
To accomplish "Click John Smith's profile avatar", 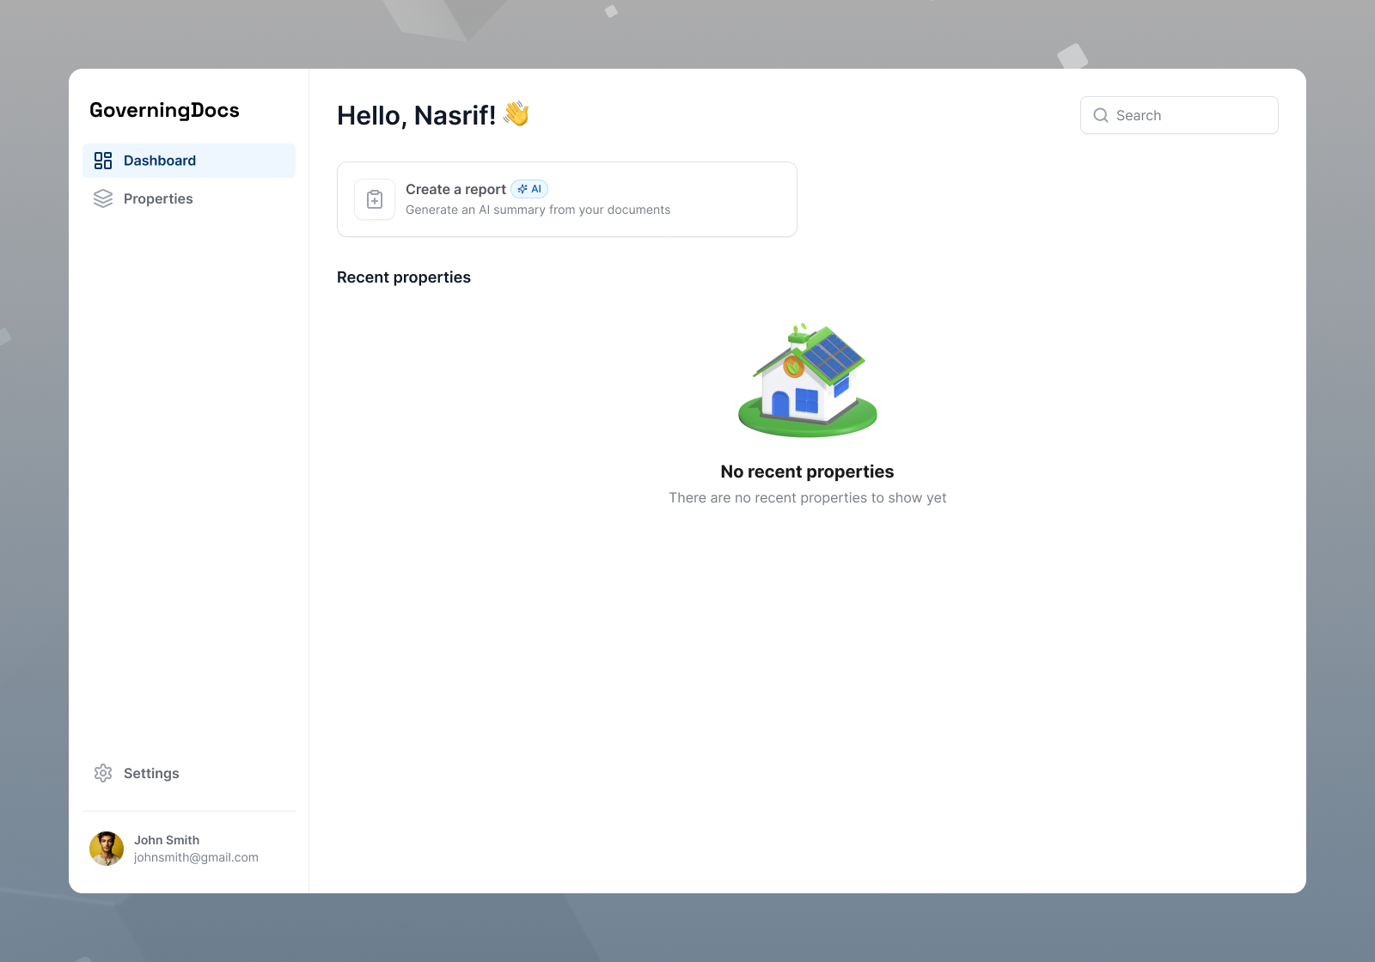I will coord(107,849).
